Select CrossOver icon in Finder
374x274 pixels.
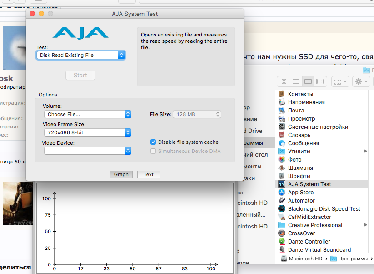pos(282,233)
